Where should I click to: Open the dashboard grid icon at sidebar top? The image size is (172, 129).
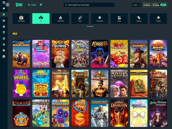(x=4, y=3)
